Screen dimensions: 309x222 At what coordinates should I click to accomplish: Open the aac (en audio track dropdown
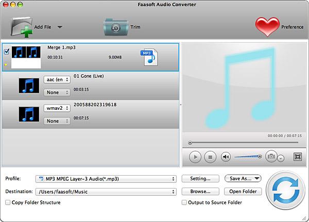(57, 80)
